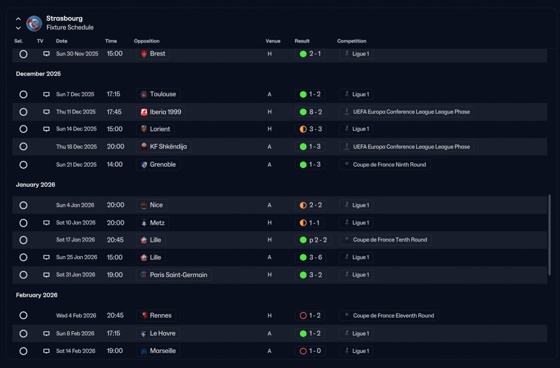Click the green win indicator for 8 - 2 result
The width and height of the screenshot is (560, 368).
point(303,112)
